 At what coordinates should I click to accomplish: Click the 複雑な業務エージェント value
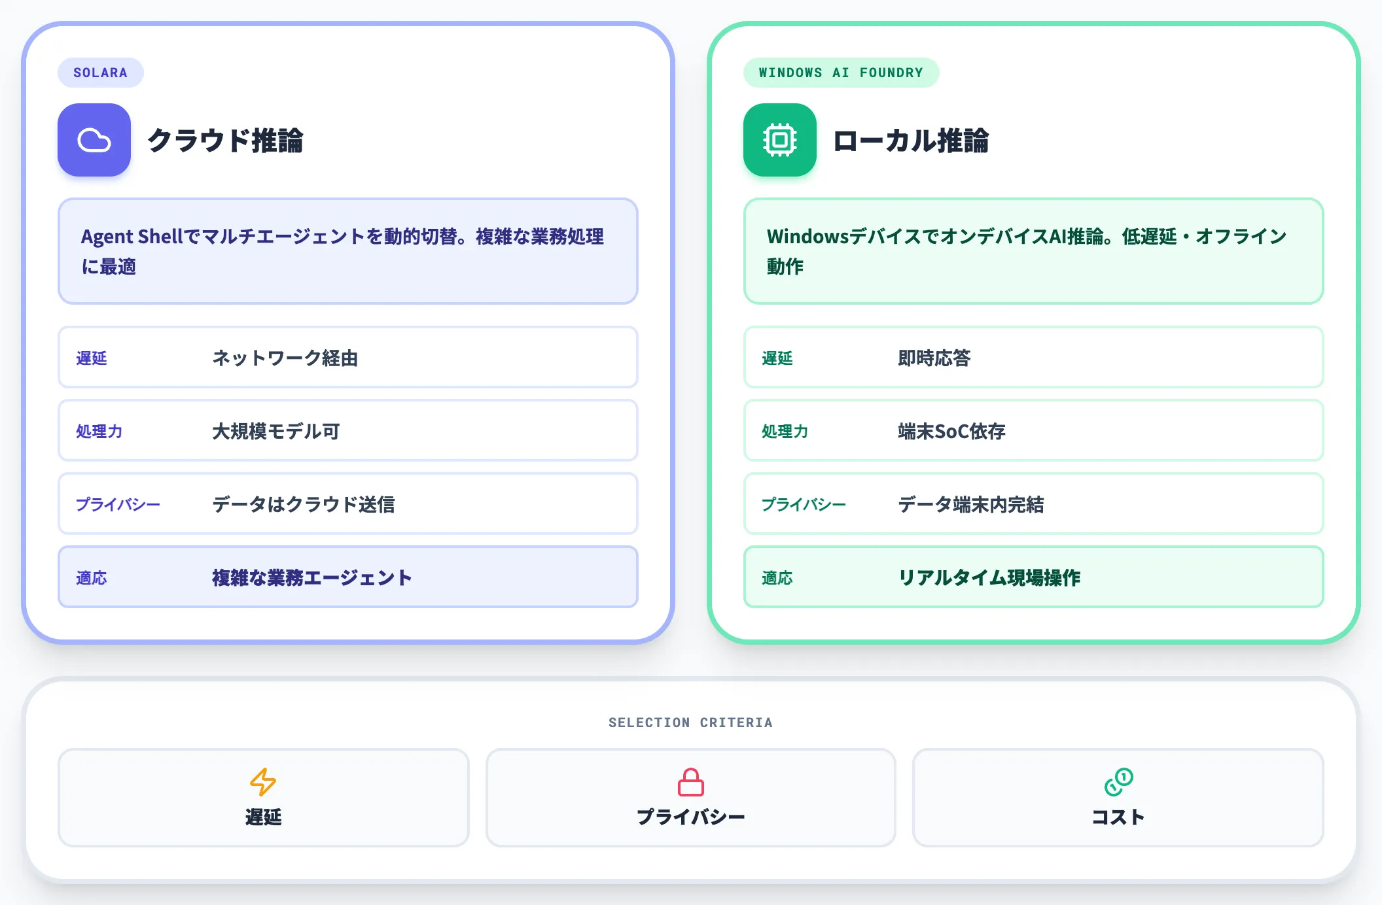pyautogui.click(x=312, y=578)
